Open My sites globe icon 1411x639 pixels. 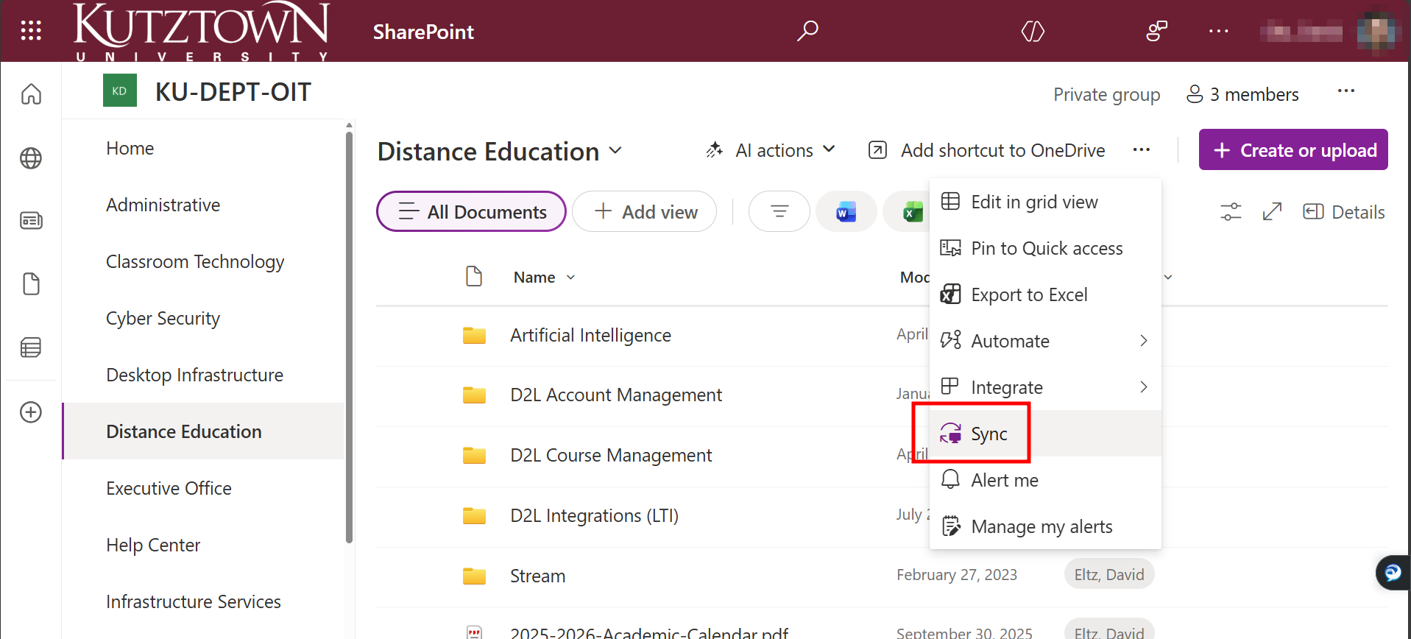click(31, 158)
